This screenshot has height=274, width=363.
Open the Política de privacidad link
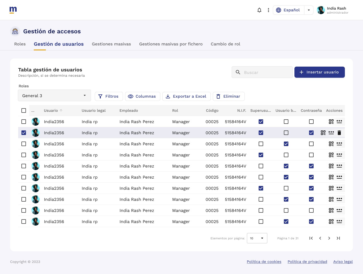click(307, 262)
